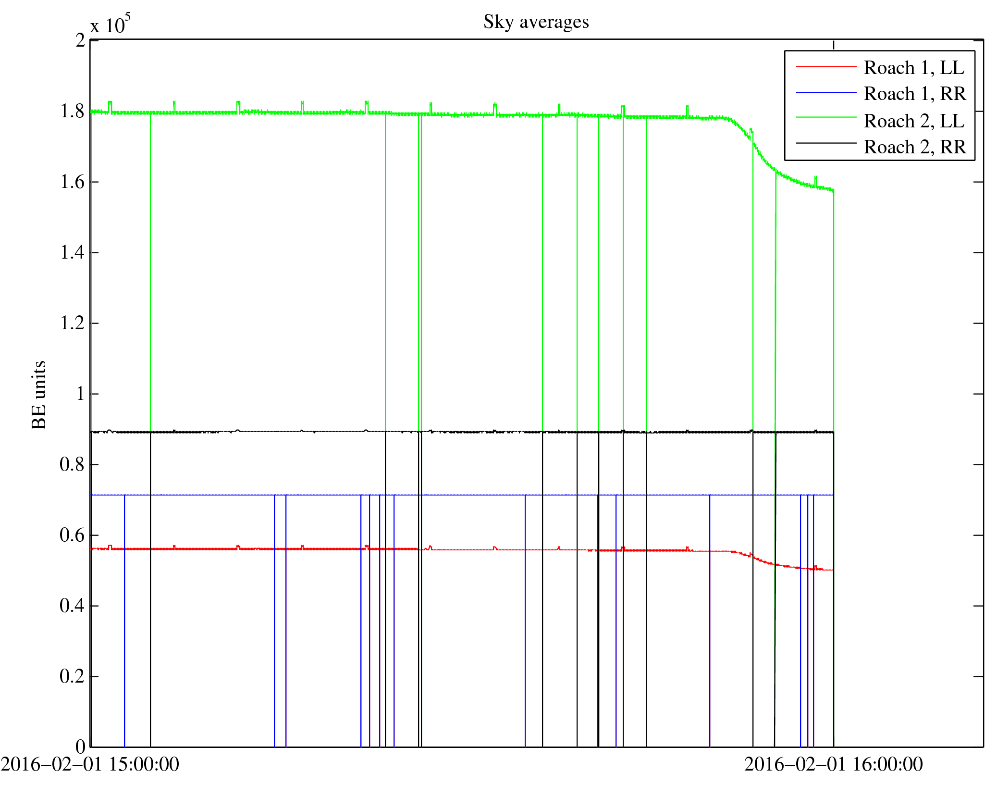Click the y-axis tick label '0.2'
Viewport: 997px width, 809px height.
pos(72,676)
